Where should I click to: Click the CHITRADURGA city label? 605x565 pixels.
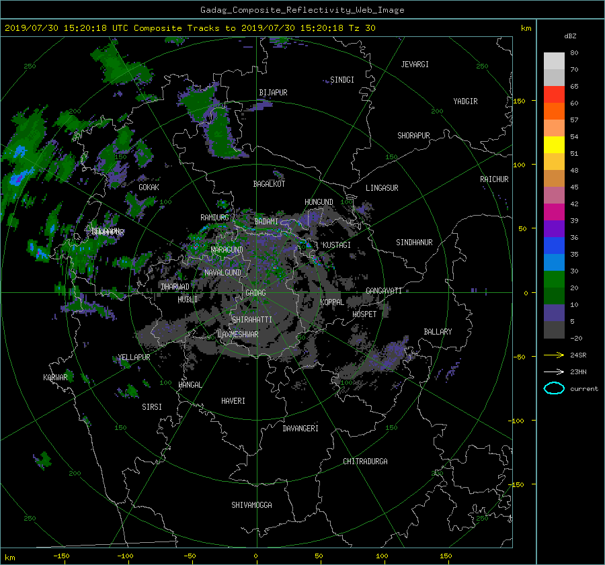365,462
